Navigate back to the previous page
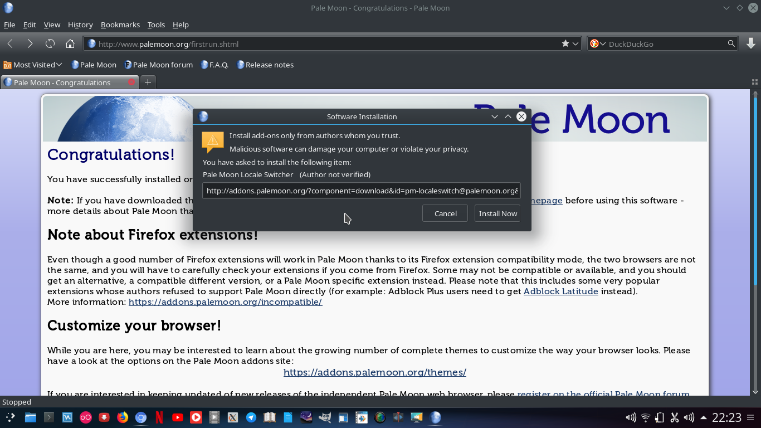This screenshot has width=761, height=428. click(x=9, y=43)
